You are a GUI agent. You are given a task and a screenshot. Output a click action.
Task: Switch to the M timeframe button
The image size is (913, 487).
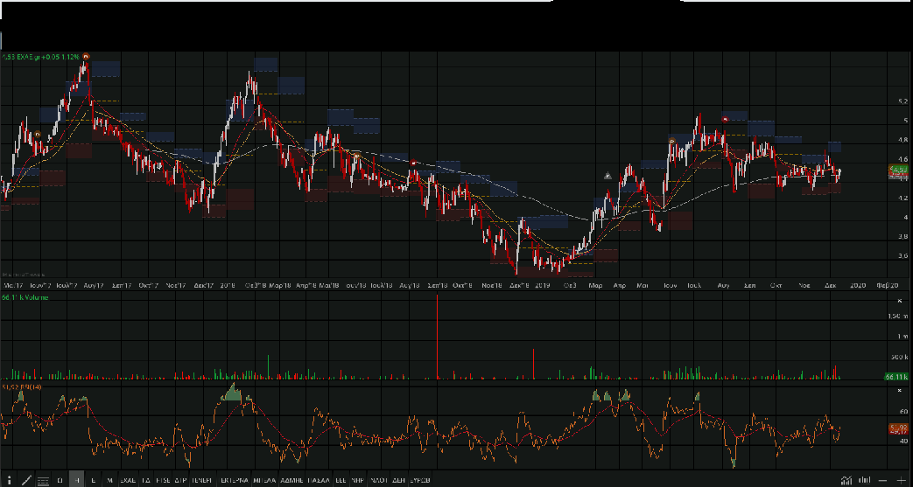point(109,480)
